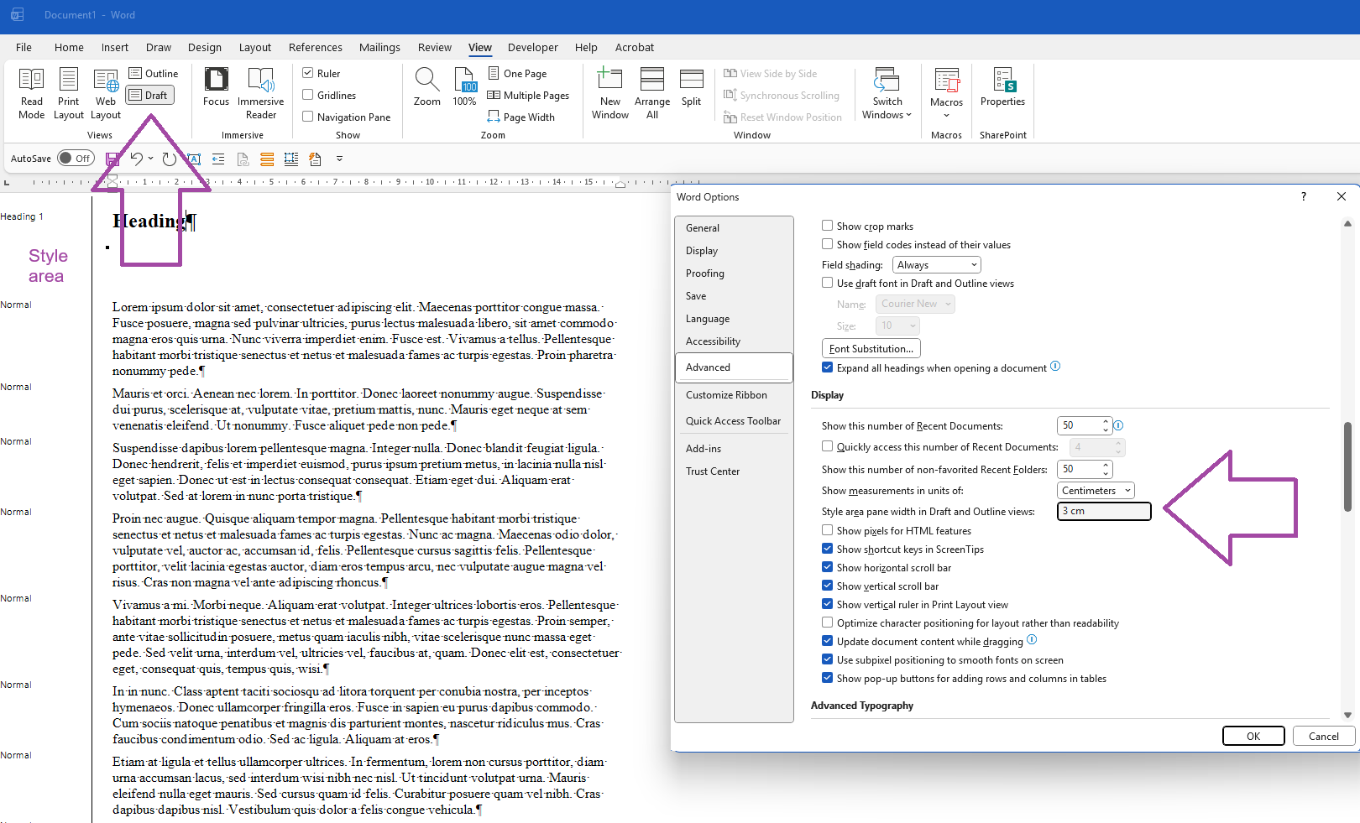Uncheck Show horizontal scroll bar

pyautogui.click(x=828, y=567)
